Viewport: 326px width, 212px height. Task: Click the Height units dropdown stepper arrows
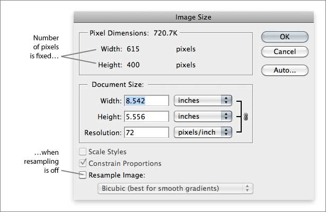(x=226, y=117)
